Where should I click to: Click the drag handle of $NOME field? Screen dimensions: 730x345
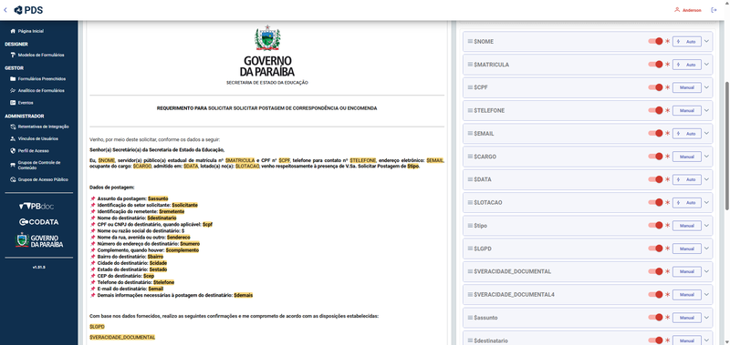tap(470, 41)
